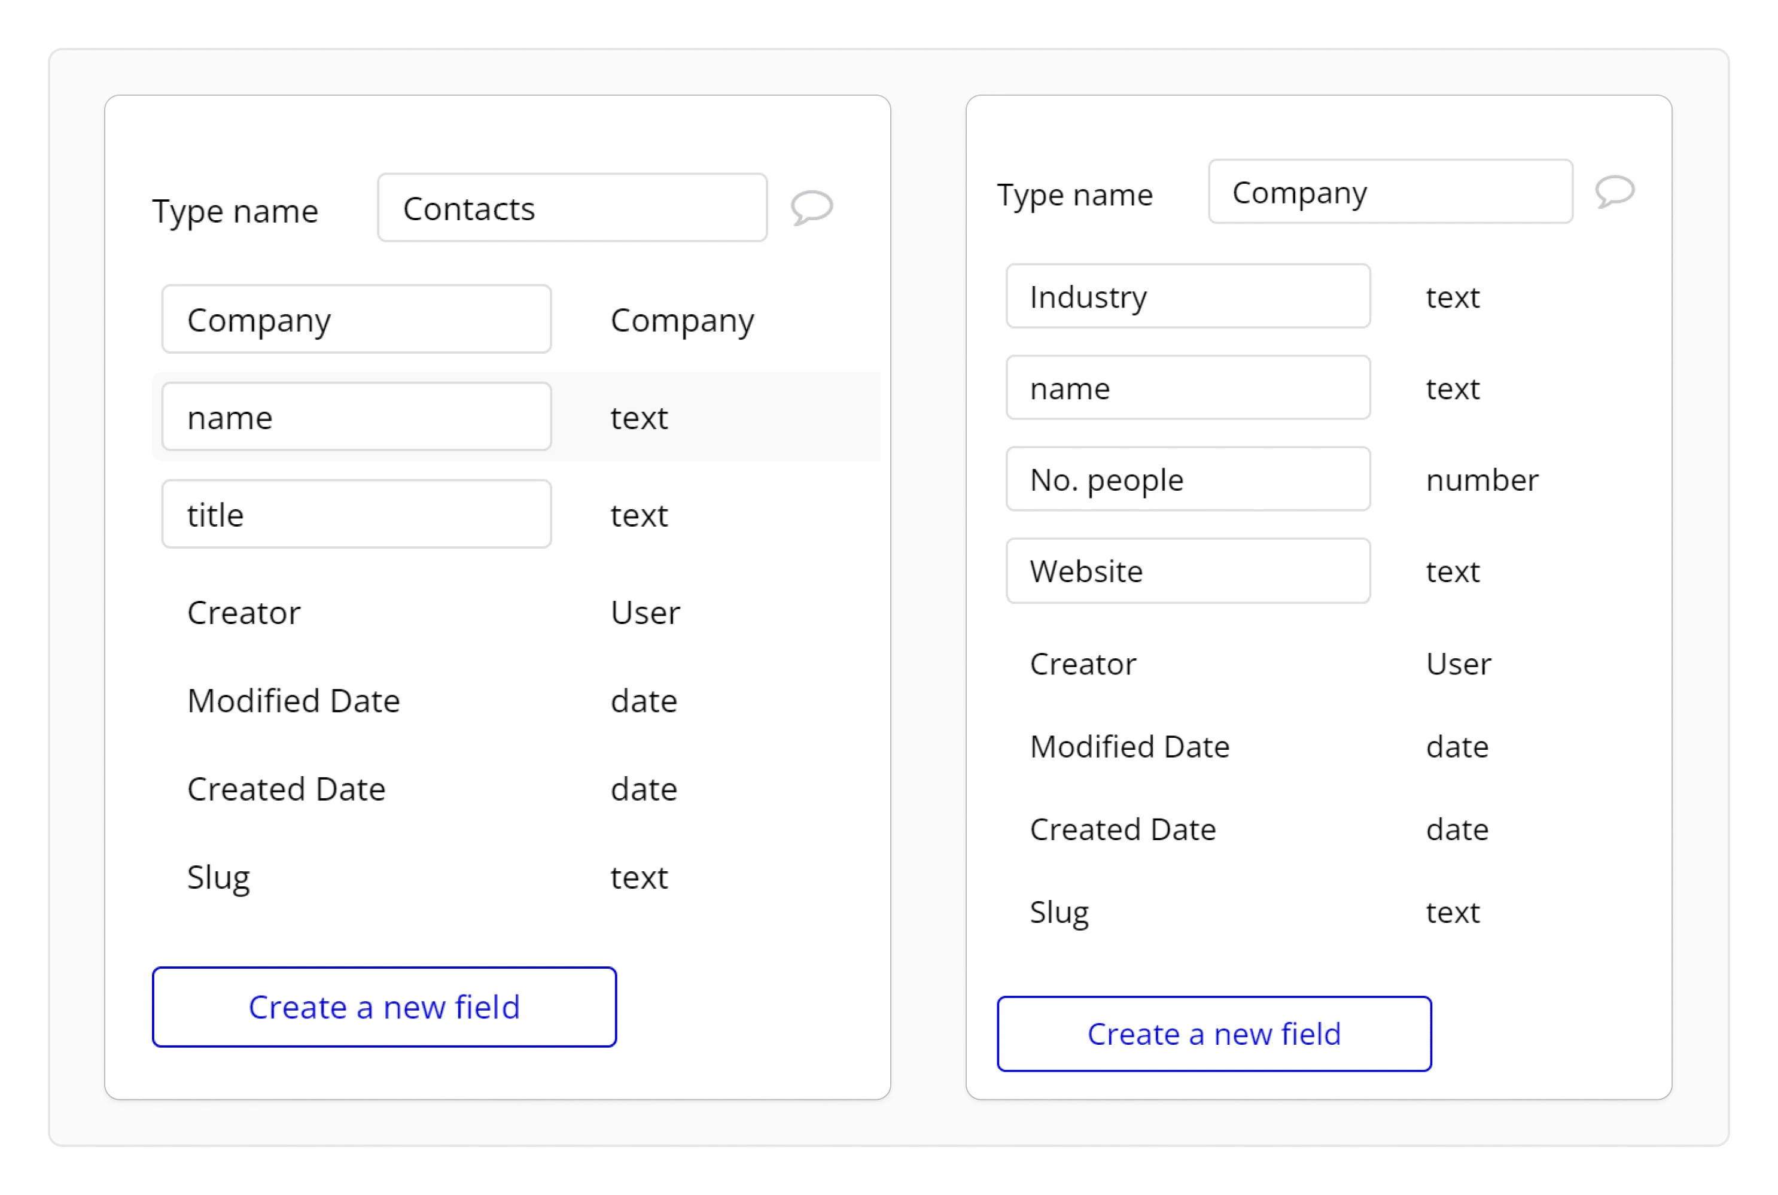Image resolution: width=1778 pixels, height=1195 pixels.
Task: Click the title field name box
Action: pos(357,515)
